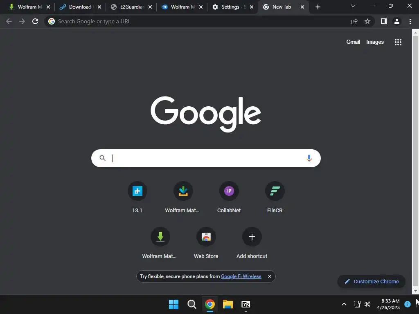Viewport: 419px width, 314px height.
Task: Close the E2Guardian tab
Action: [150, 7]
